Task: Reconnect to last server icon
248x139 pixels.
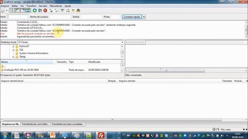Action: tap(56, 10)
